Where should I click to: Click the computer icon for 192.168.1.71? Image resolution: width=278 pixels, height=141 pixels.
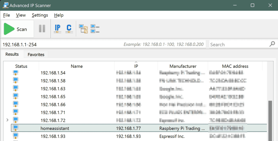pos(15,112)
